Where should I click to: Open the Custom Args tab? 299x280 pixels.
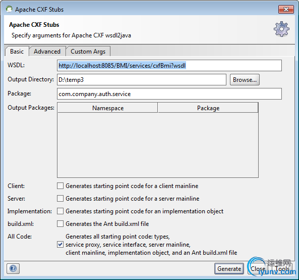[x=88, y=52]
